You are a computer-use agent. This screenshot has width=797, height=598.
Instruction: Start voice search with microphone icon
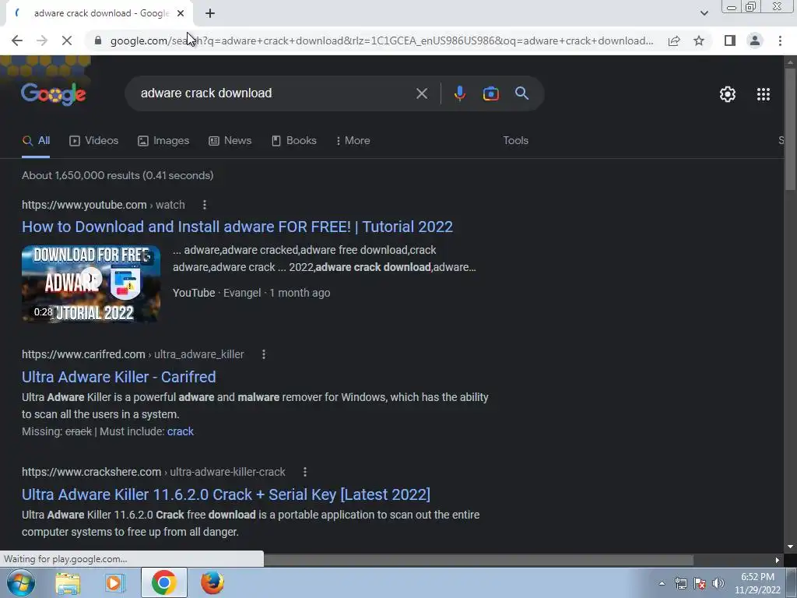pyautogui.click(x=459, y=93)
